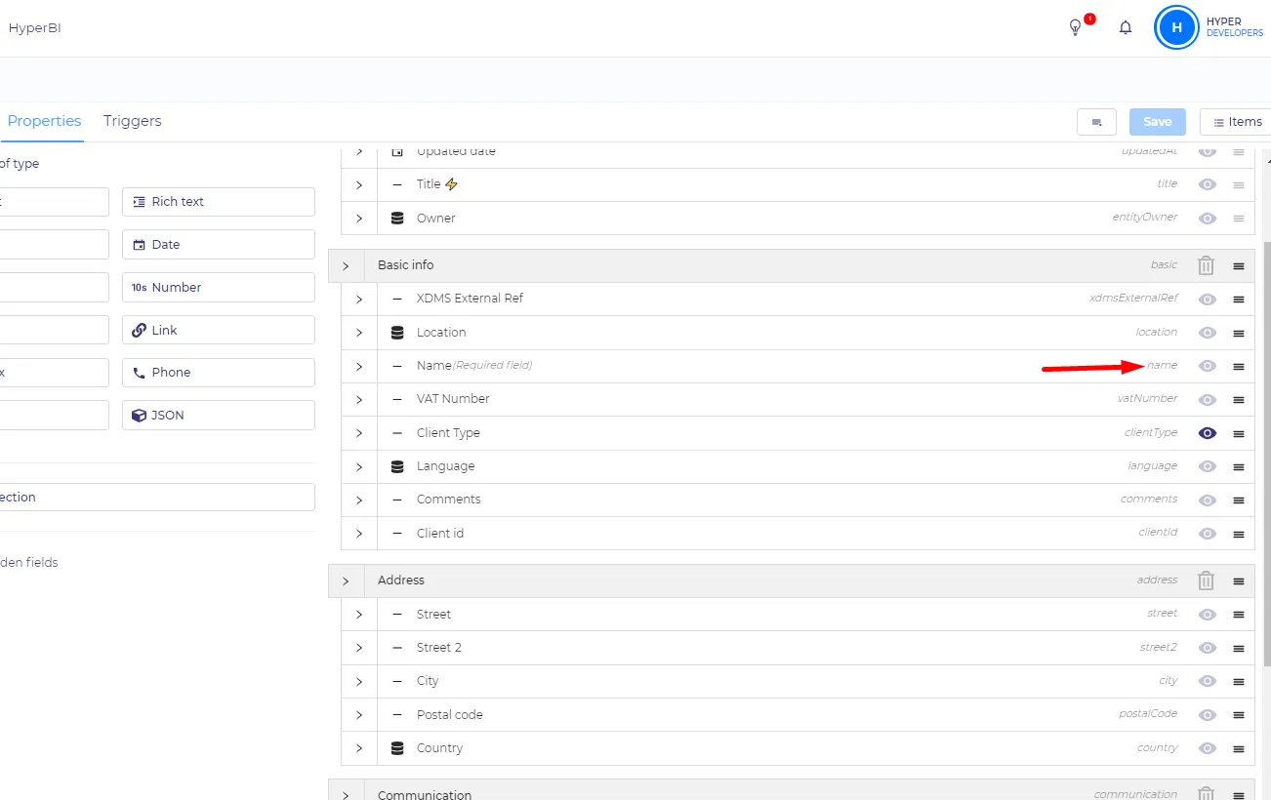Click the comment icon button beside Save
Viewport: 1271px width, 800px height.
1096,122
